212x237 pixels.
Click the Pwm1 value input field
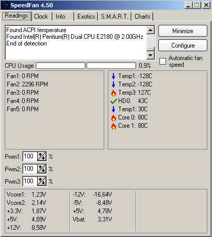pos(30,156)
